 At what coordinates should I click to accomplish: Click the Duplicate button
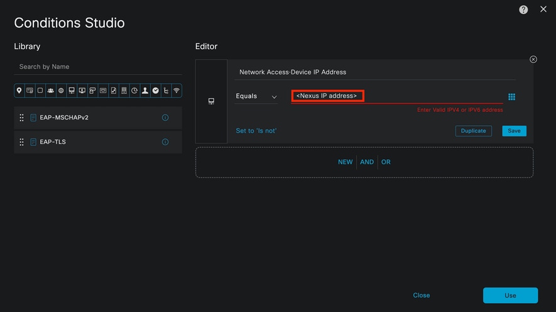pyautogui.click(x=473, y=131)
